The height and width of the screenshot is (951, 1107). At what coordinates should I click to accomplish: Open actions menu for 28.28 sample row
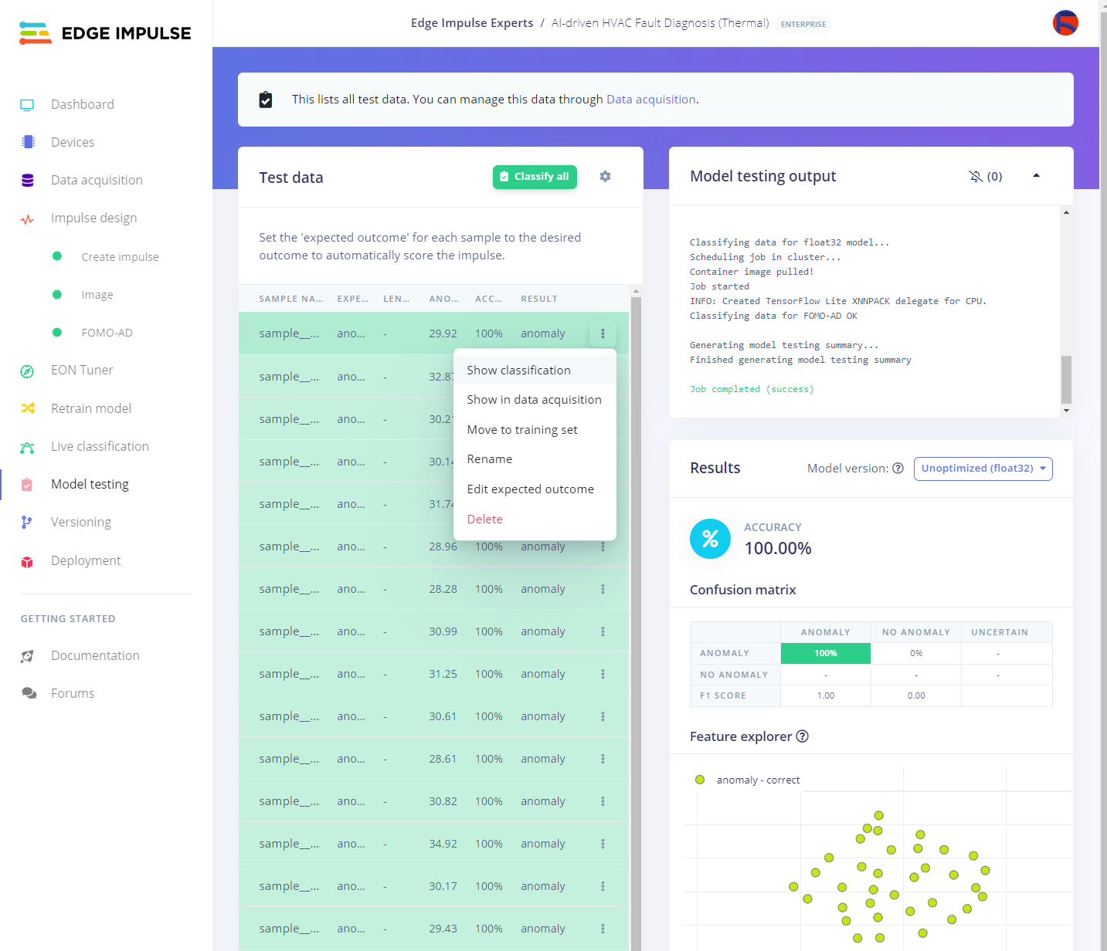[603, 589]
